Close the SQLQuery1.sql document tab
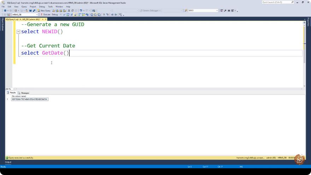311x175 pixels. 46,19
